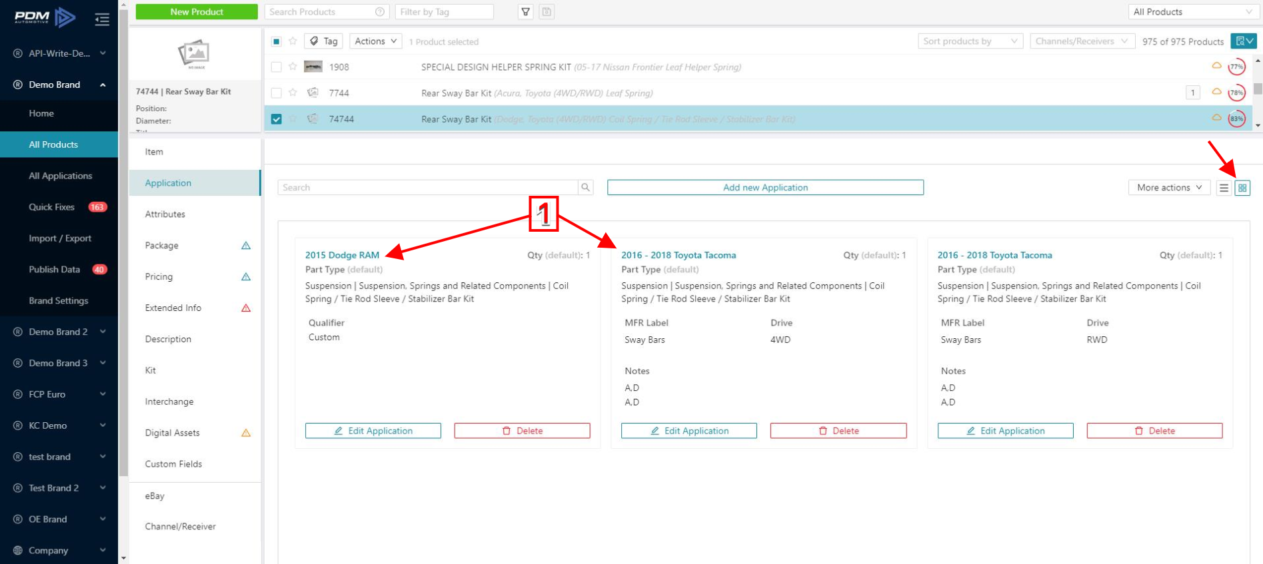Edit the 2015 Dodge RAM application

(x=373, y=431)
